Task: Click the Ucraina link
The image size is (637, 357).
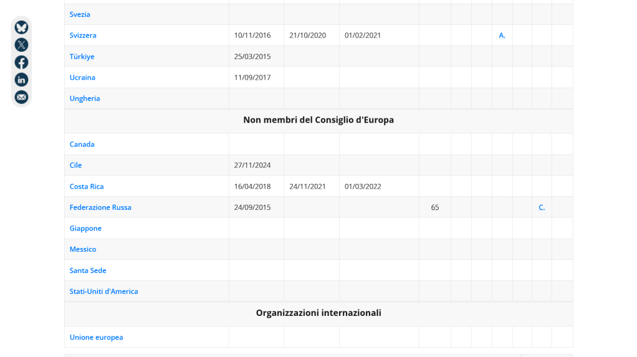Action: coord(82,77)
